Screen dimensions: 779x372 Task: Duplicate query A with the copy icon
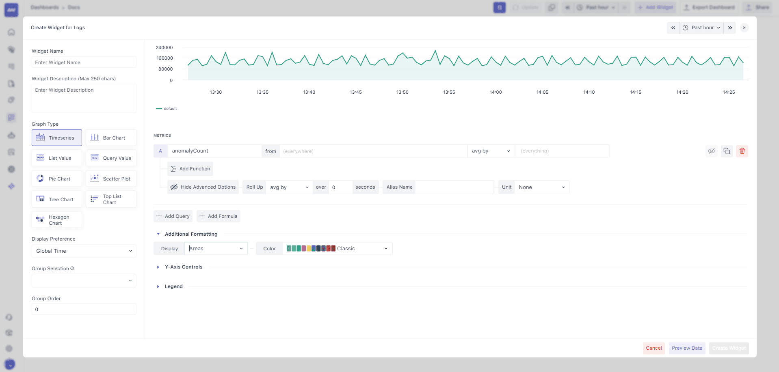(x=727, y=151)
